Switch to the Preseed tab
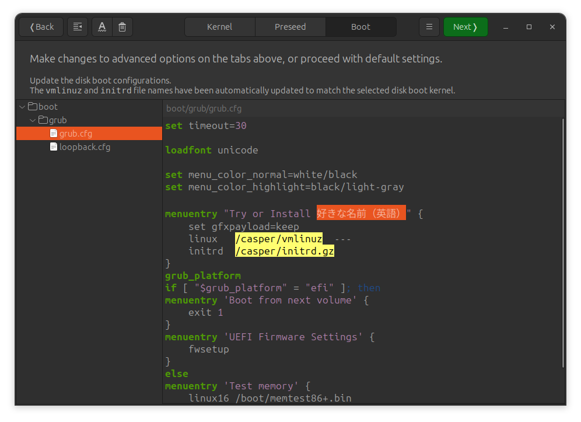The width and height of the screenshot is (581, 422). pyautogui.click(x=290, y=26)
